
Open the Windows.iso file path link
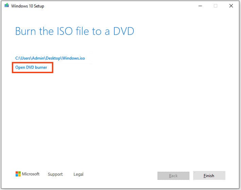coord(50,58)
